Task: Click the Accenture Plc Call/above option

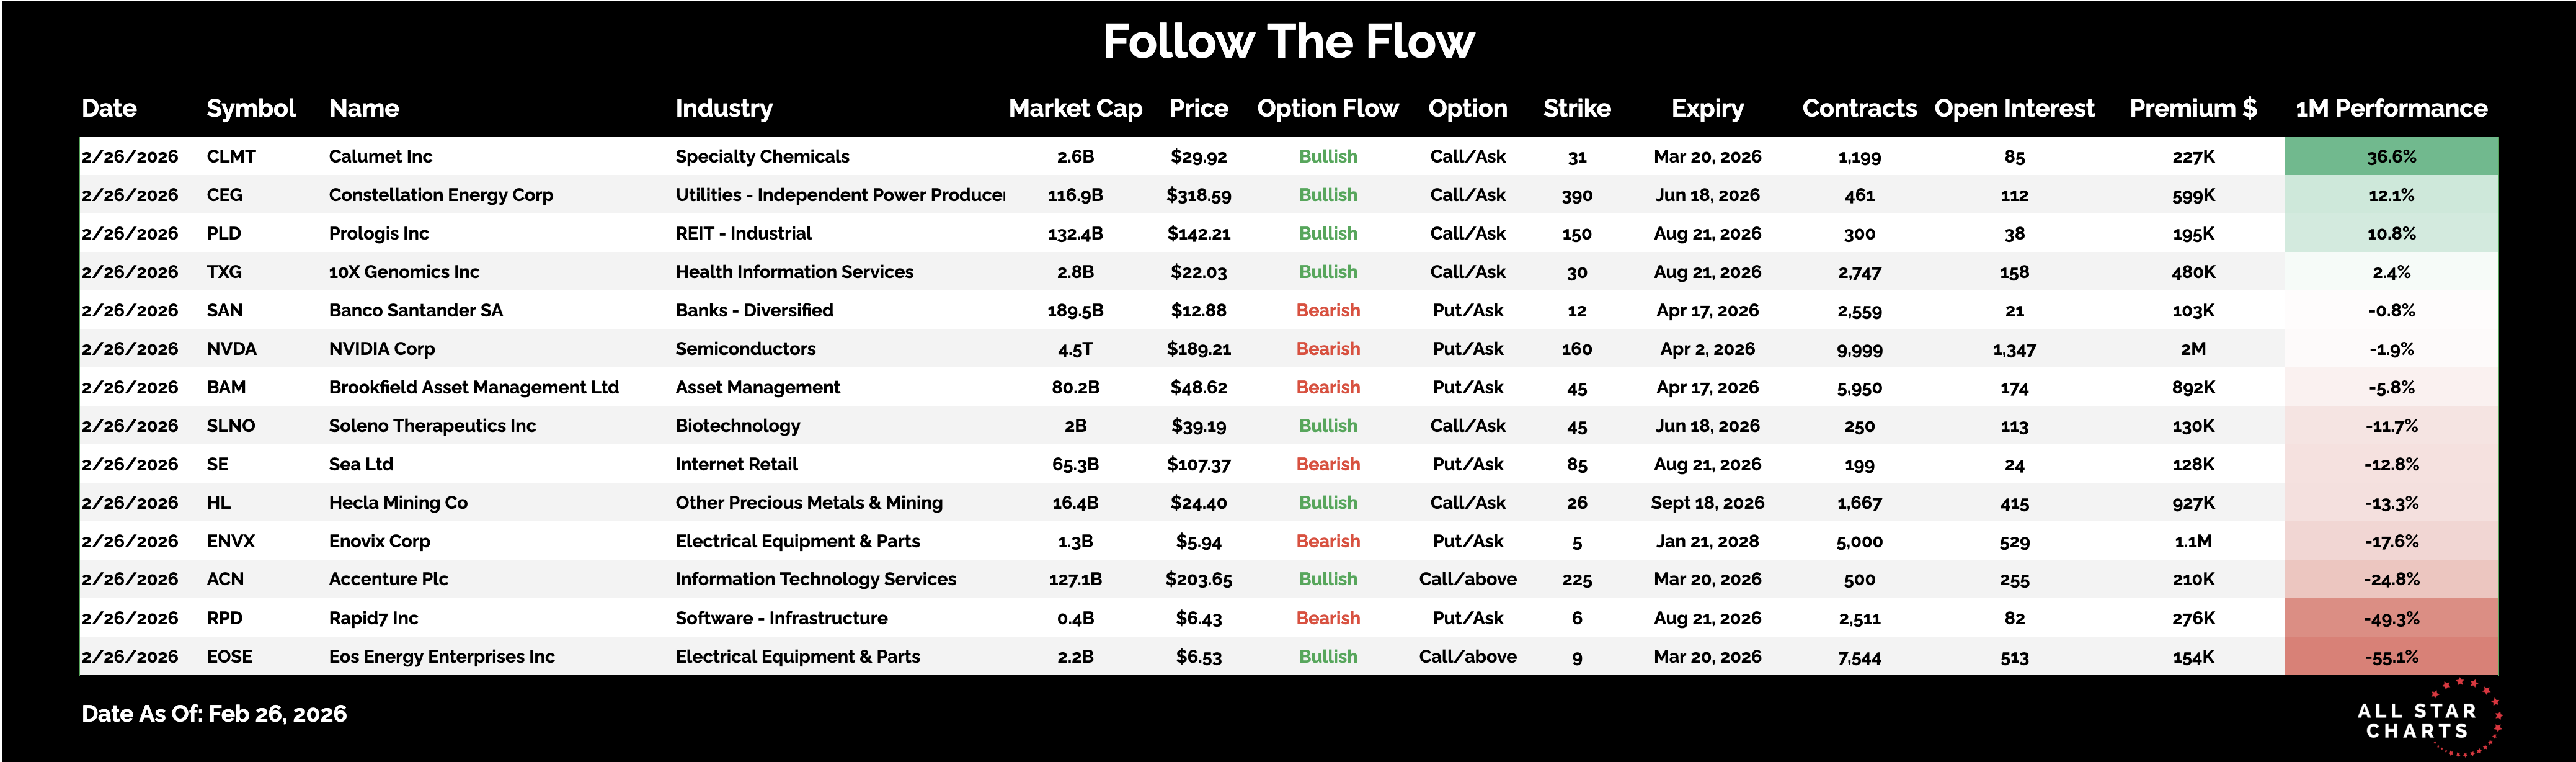Action: [x=1467, y=579]
